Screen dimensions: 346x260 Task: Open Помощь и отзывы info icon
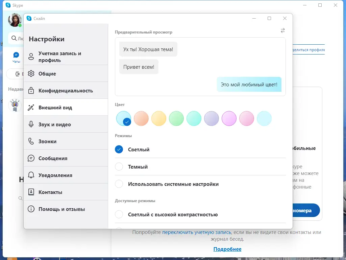pos(31,209)
